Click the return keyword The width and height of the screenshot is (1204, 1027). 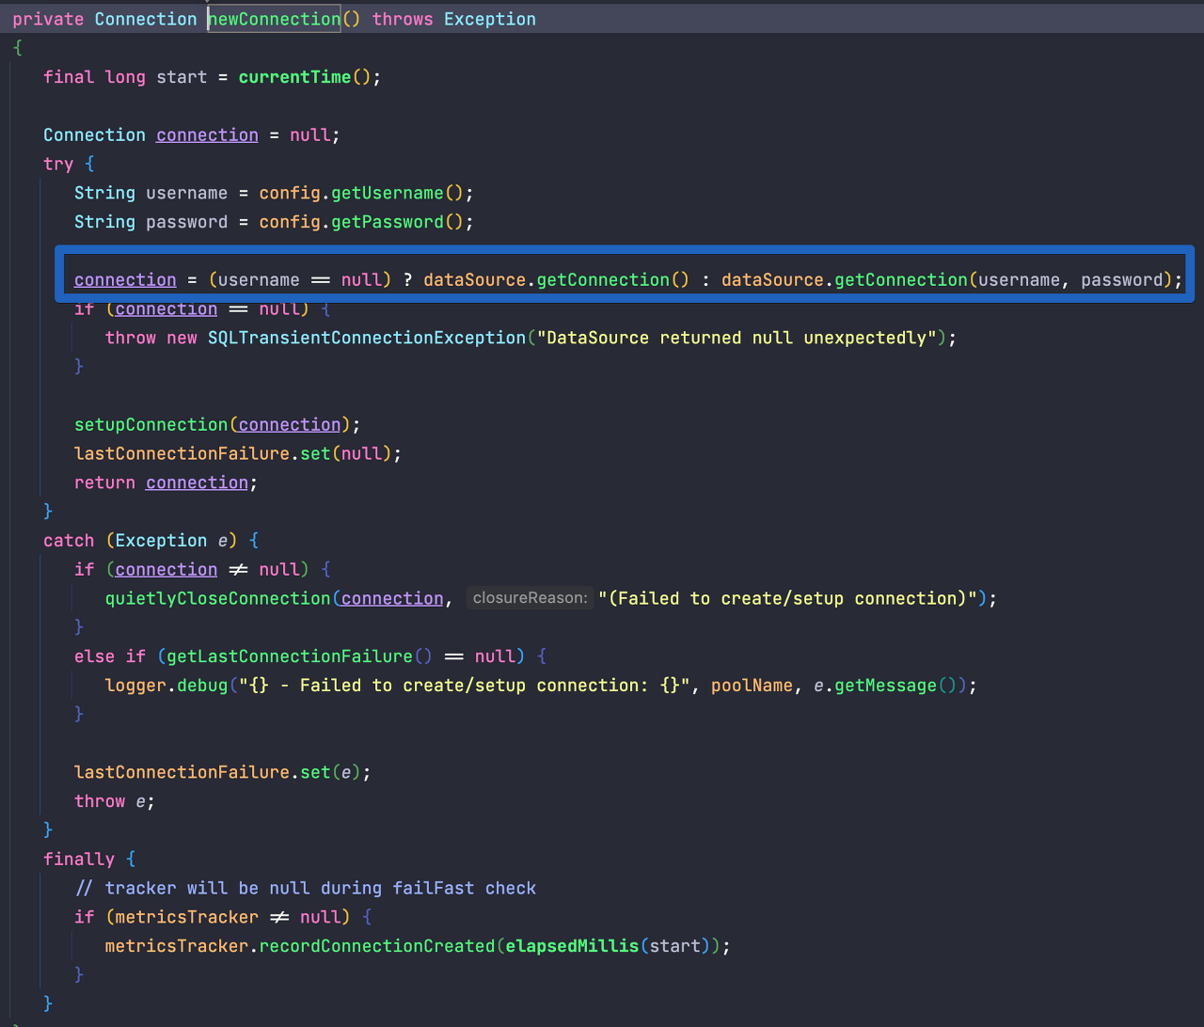pos(104,482)
